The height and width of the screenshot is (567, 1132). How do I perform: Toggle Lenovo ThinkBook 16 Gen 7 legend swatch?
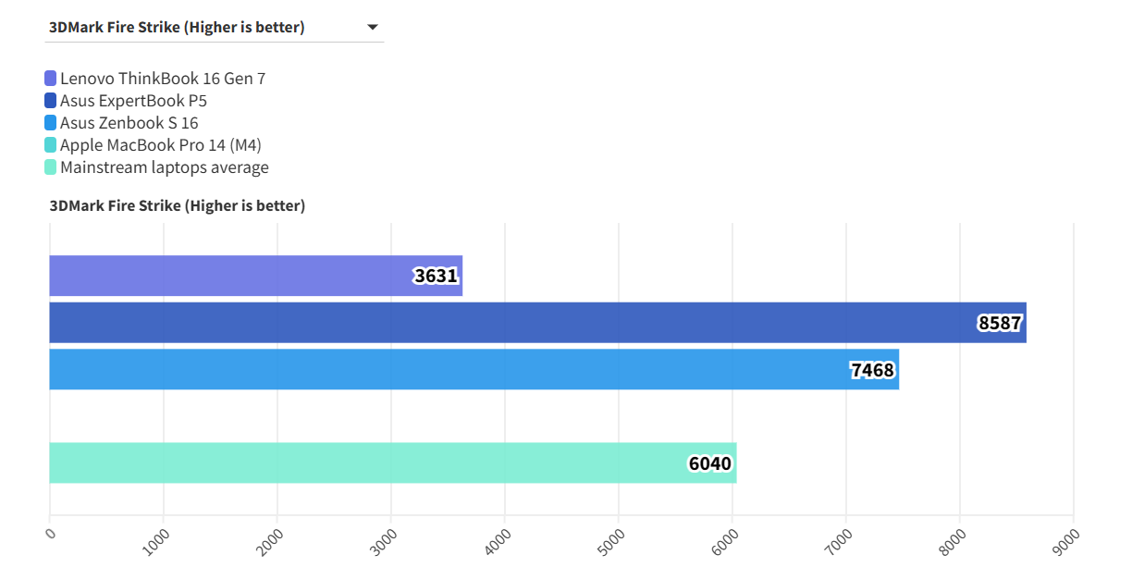tap(50, 79)
